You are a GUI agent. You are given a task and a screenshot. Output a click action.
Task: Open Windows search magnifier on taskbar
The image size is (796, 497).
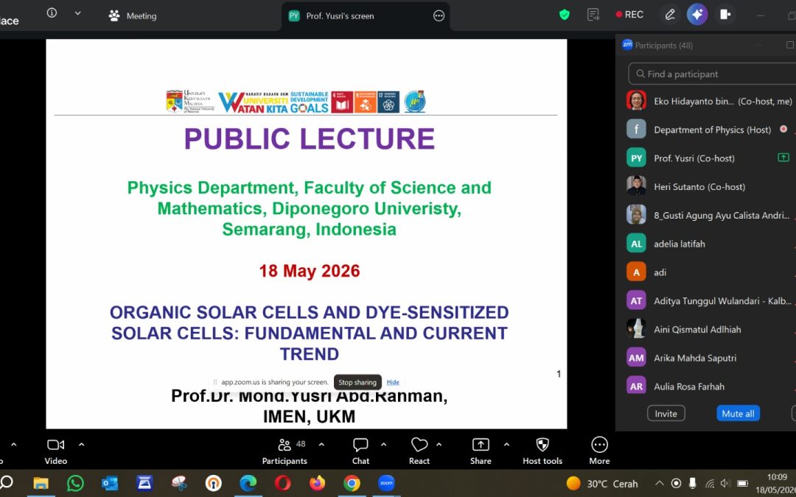(6, 483)
